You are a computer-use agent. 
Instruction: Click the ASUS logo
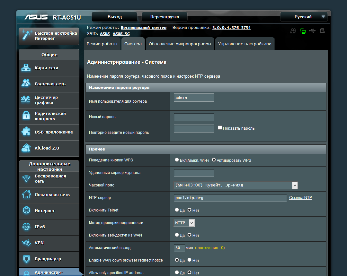click(36, 17)
